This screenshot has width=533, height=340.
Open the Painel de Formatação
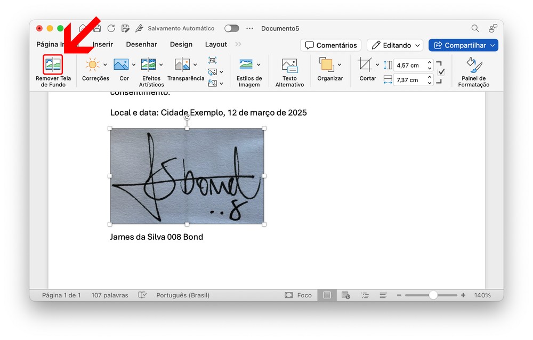(473, 65)
